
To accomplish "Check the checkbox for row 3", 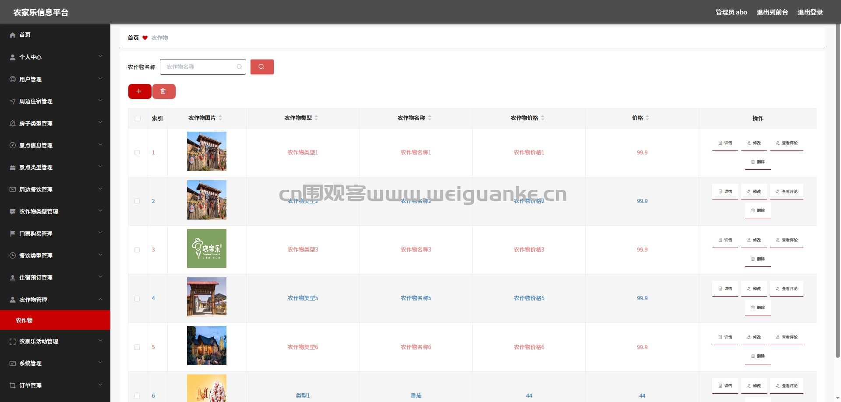I will (137, 250).
